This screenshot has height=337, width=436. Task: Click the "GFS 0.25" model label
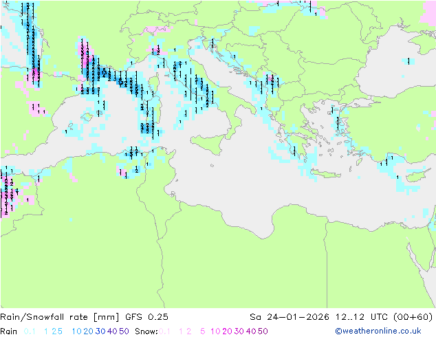pos(146,317)
